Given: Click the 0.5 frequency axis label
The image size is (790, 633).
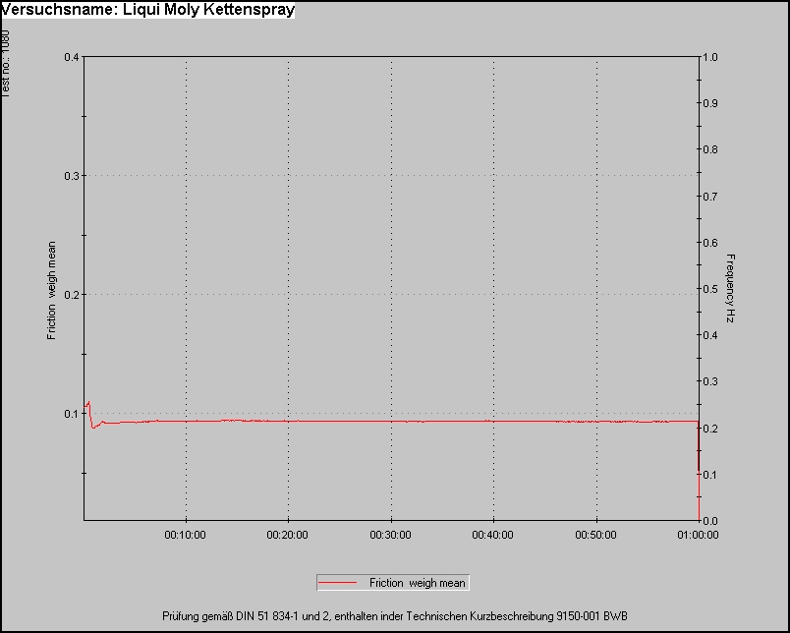Looking at the screenshot, I should coord(710,289).
